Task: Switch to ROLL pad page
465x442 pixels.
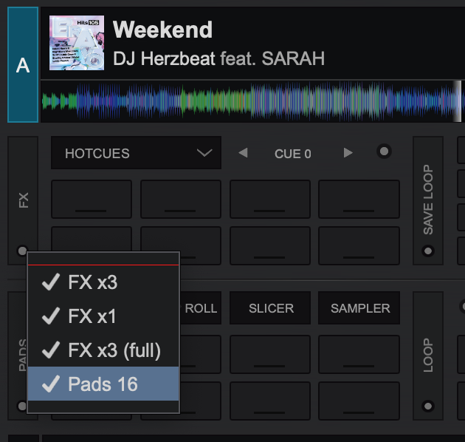Action: click(200, 308)
